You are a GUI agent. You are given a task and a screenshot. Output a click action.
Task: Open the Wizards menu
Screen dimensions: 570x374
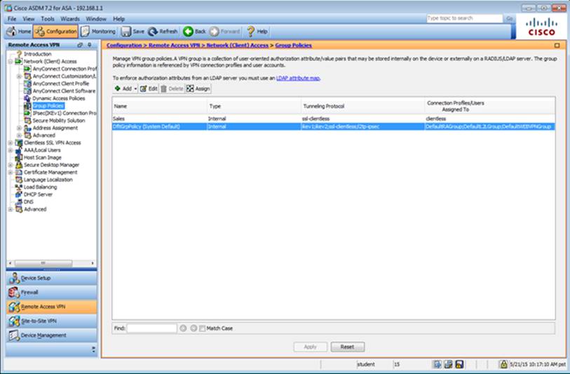(70, 18)
